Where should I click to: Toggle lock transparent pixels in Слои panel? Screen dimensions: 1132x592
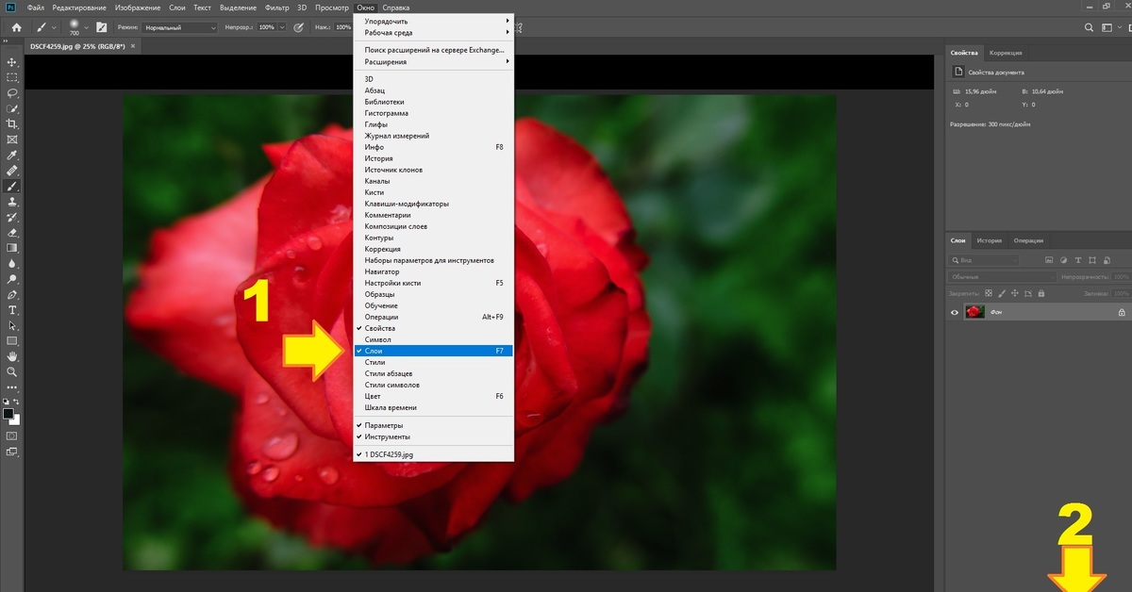[x=989, y=293]
